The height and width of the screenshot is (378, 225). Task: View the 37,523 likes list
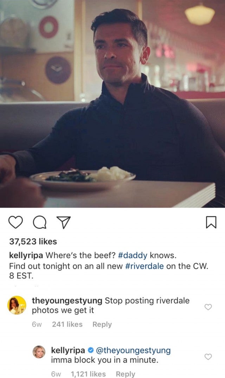coord(33,241)
